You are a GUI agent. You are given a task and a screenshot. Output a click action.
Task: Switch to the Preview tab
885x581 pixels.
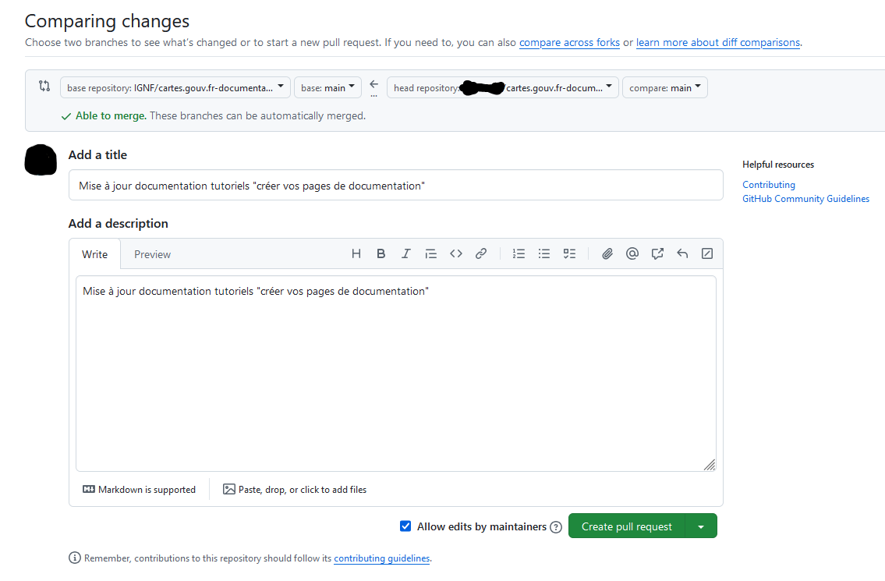click(x=152, y=253)
